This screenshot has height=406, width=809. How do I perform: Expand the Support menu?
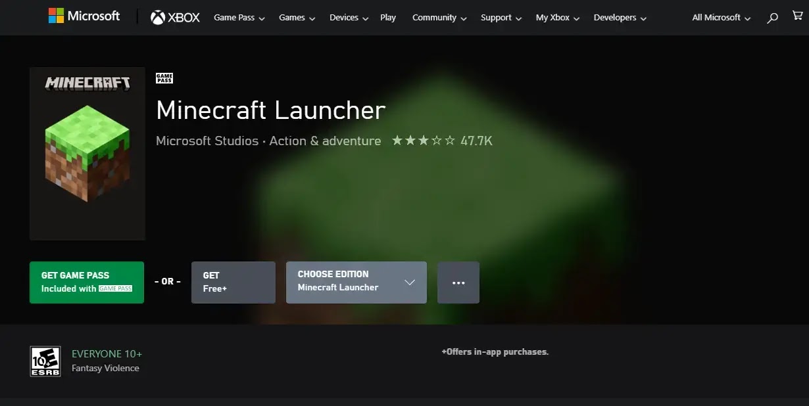tap(501, 18)
